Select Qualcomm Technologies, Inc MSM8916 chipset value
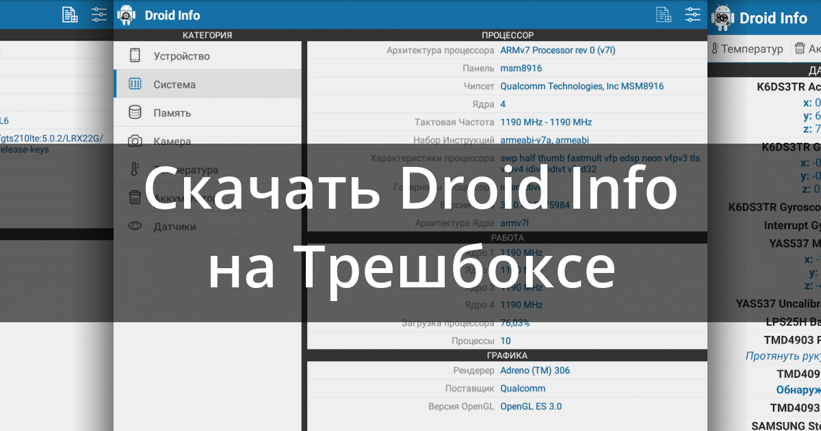Viewport: 821px width, 431px height. 582,86
